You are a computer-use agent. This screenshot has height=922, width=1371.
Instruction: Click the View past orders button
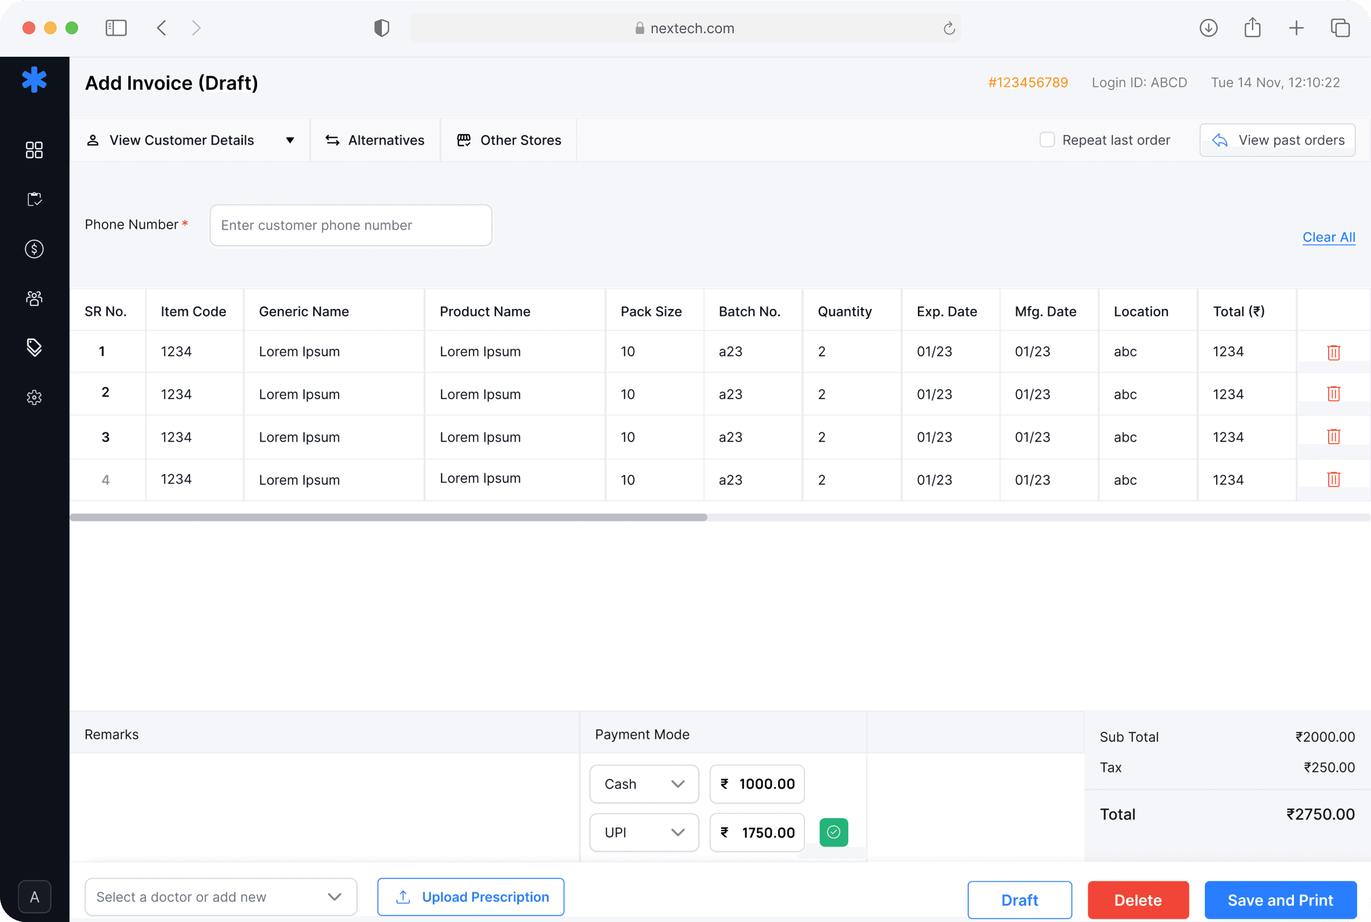(1277, 140)
